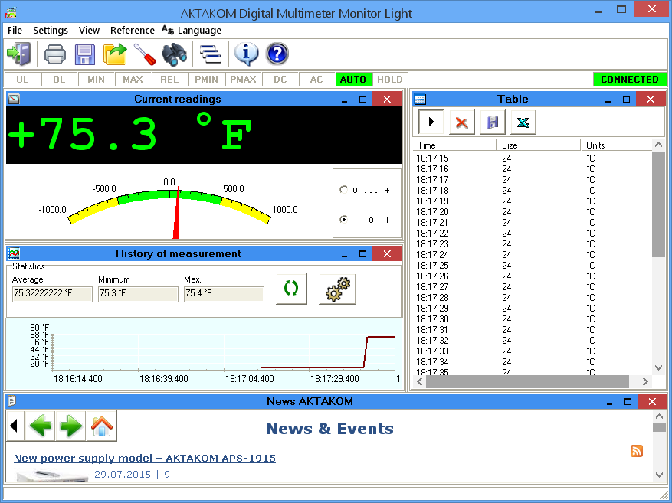The width and height of the screenshot is (672, 503).
Task: Click the news home icon
Action: click(x=102, y=426)
